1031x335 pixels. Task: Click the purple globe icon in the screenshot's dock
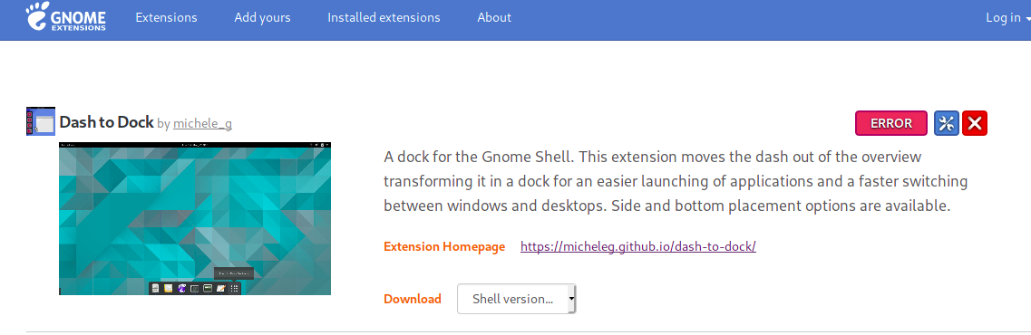point(181,288)
